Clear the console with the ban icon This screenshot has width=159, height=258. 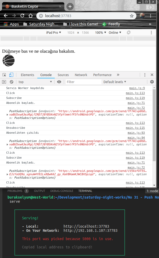[x=11, y=82]
